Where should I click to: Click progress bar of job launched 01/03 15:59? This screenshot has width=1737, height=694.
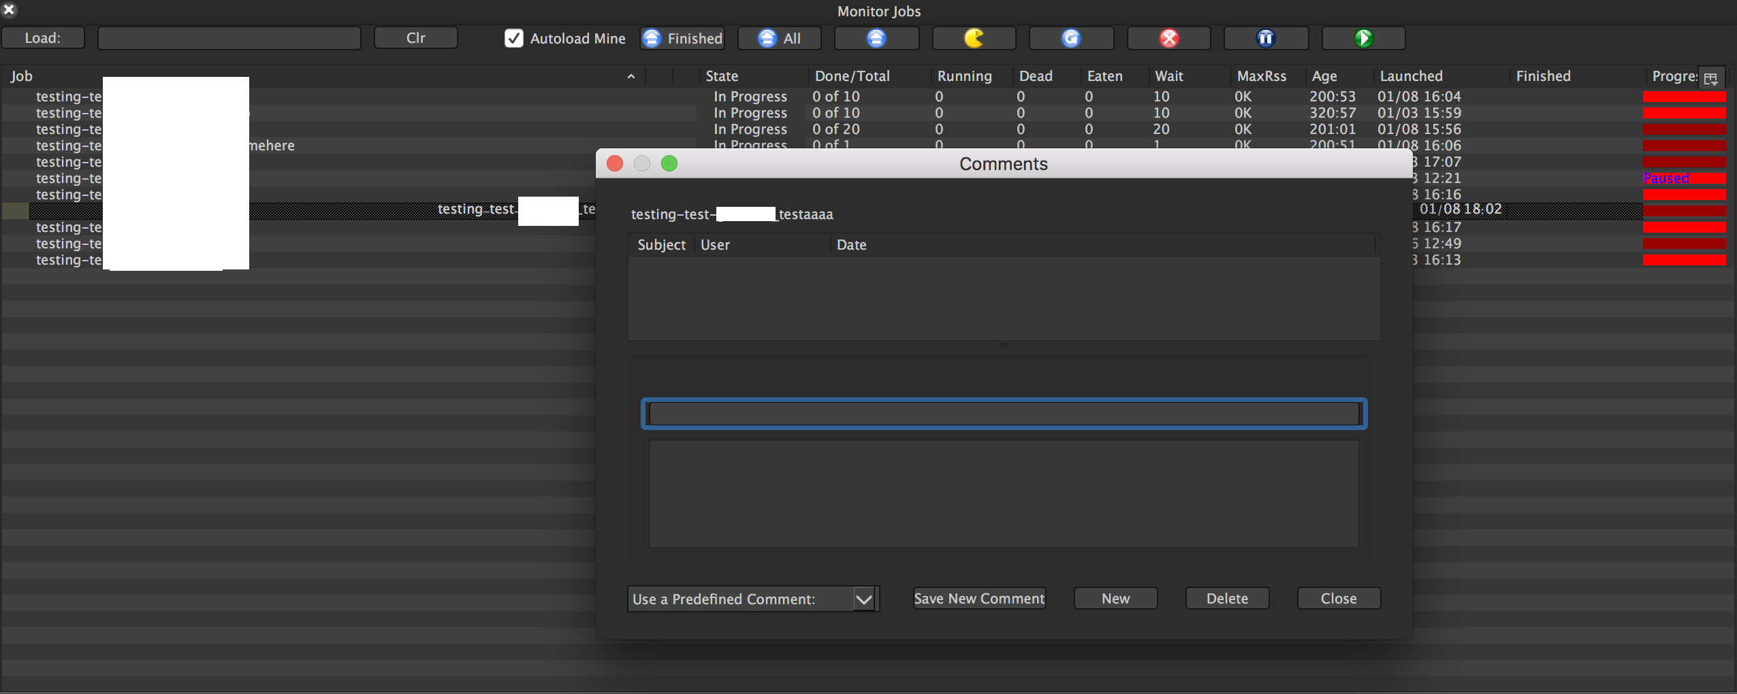click(x=1684, y=113)
